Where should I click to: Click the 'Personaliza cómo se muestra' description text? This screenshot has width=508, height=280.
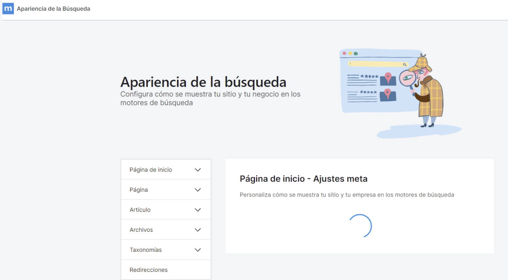pyautogui.click(x=347, y=195)
